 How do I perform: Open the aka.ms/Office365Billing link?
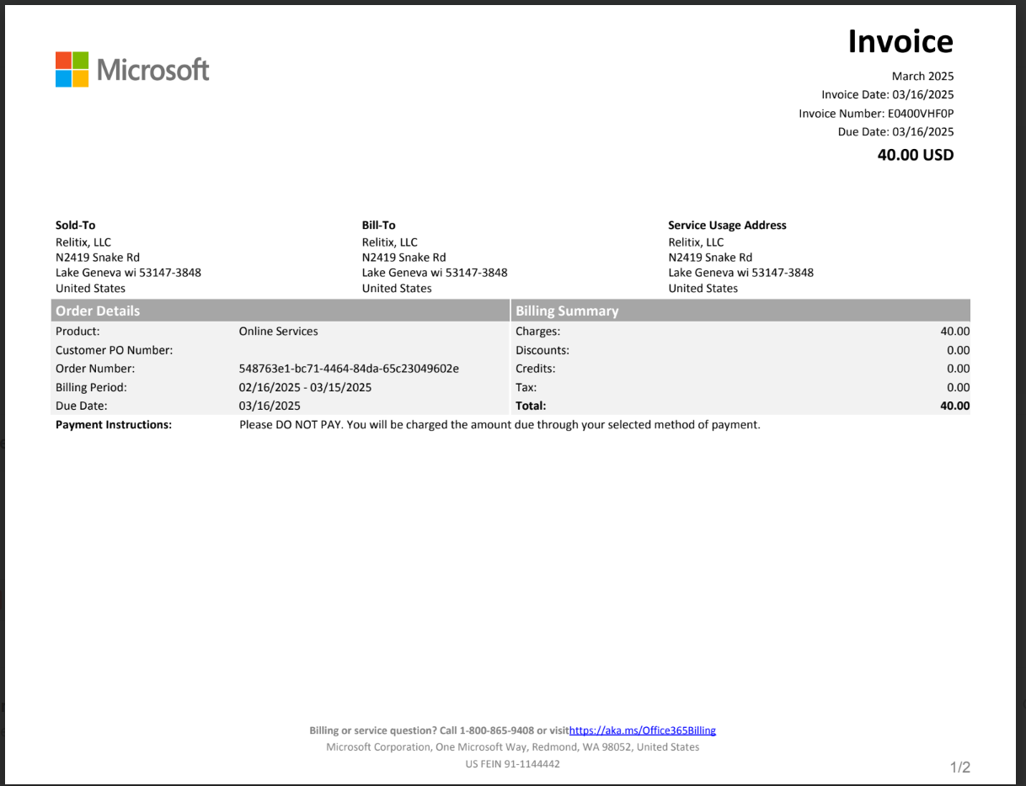point(643,730)
